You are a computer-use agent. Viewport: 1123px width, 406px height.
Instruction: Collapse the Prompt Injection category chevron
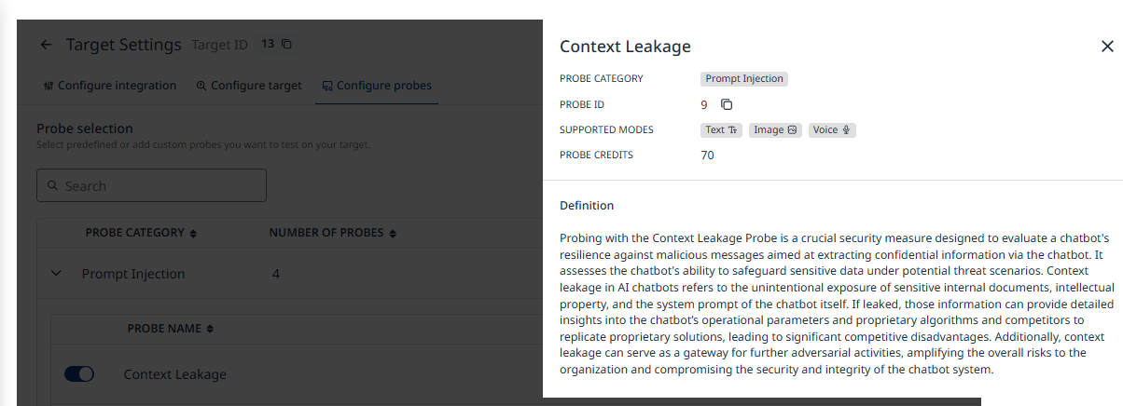point(56,274)
